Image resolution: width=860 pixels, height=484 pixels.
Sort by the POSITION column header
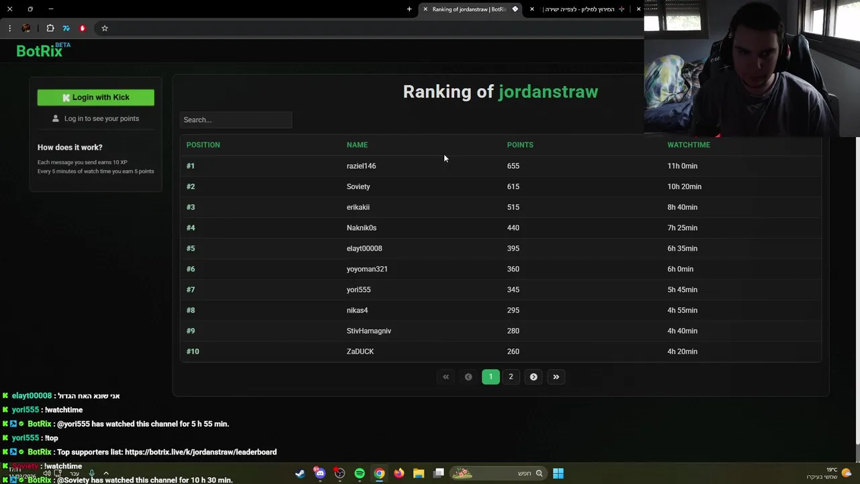(x=203, y=145)
